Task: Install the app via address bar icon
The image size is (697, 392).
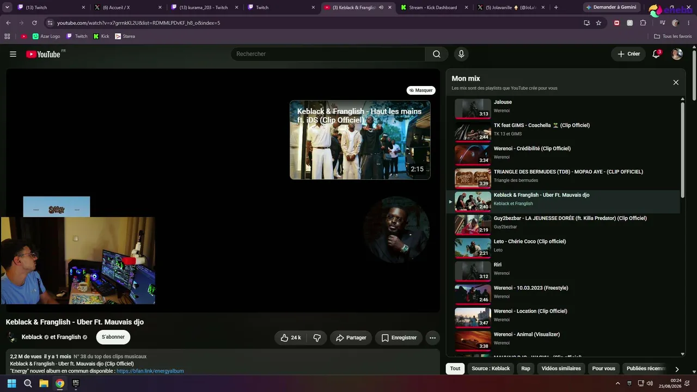Action: pos(586,23)
